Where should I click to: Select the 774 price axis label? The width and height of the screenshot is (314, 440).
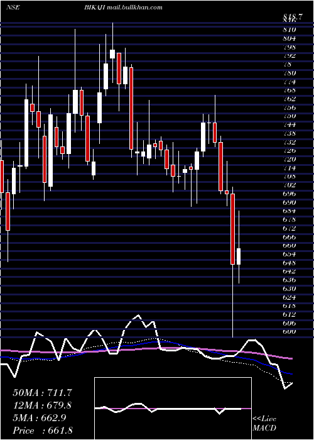pos(290,82)
